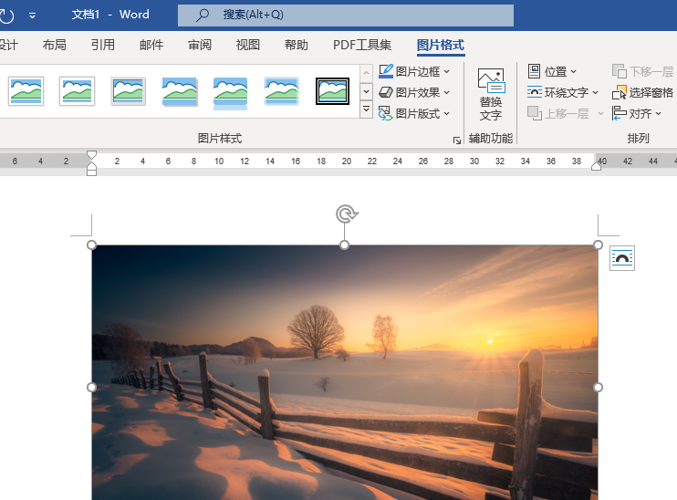Switch to the 引用 tab

tap(103, 45)
